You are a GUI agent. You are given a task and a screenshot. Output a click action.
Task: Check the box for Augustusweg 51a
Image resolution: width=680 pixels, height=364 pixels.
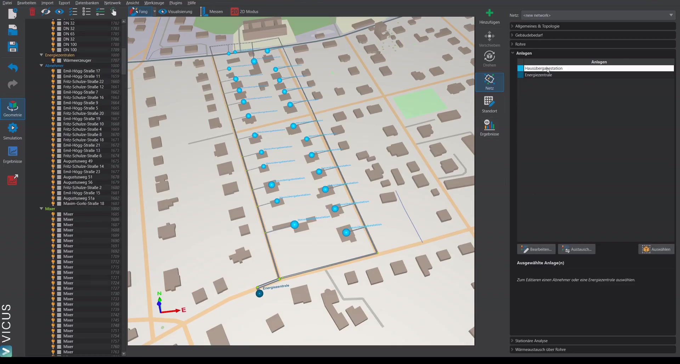[59, 198]
